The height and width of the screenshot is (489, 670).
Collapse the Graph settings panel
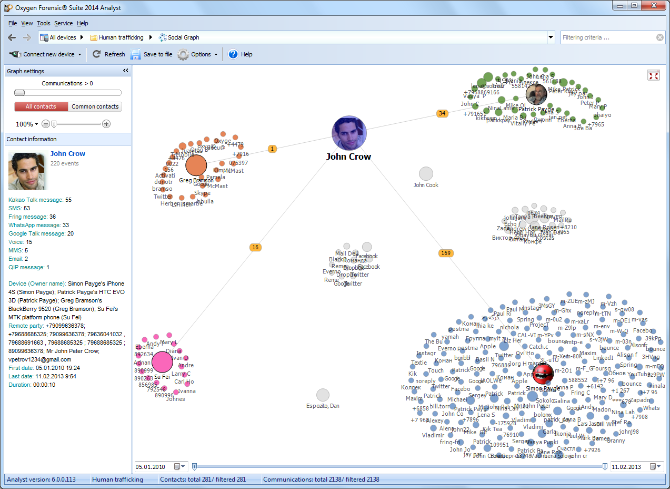(126, 71)
